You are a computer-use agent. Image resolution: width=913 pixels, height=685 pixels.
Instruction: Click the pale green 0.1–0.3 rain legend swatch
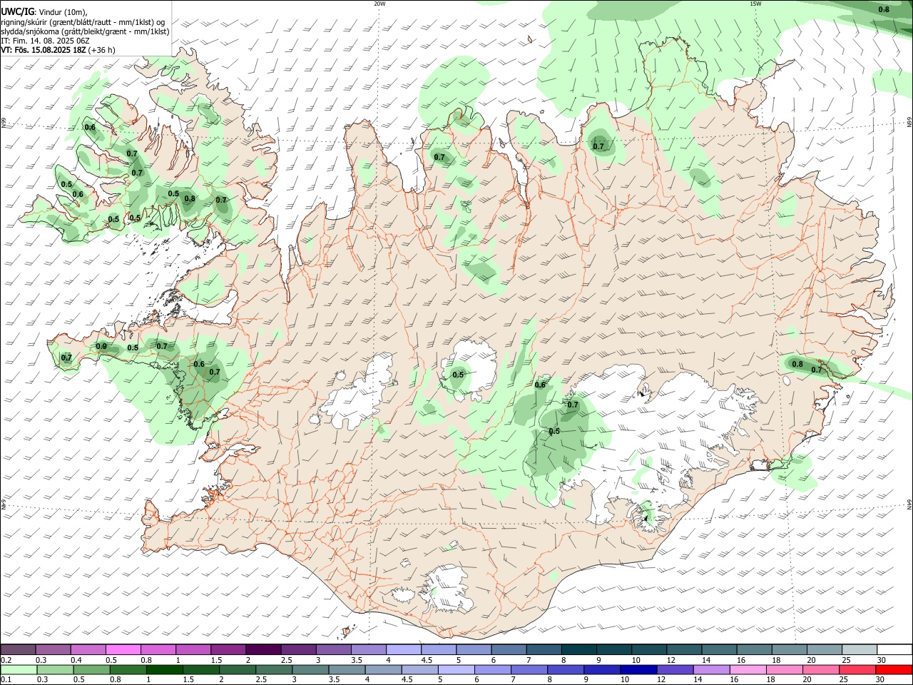18,669
